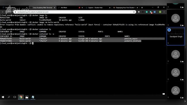Click the '10 months ago' created value
This screenshot has width=187, height=105.
click(x=65, y=20)
